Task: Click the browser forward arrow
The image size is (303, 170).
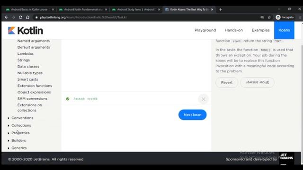Action: tap(13, 17)
